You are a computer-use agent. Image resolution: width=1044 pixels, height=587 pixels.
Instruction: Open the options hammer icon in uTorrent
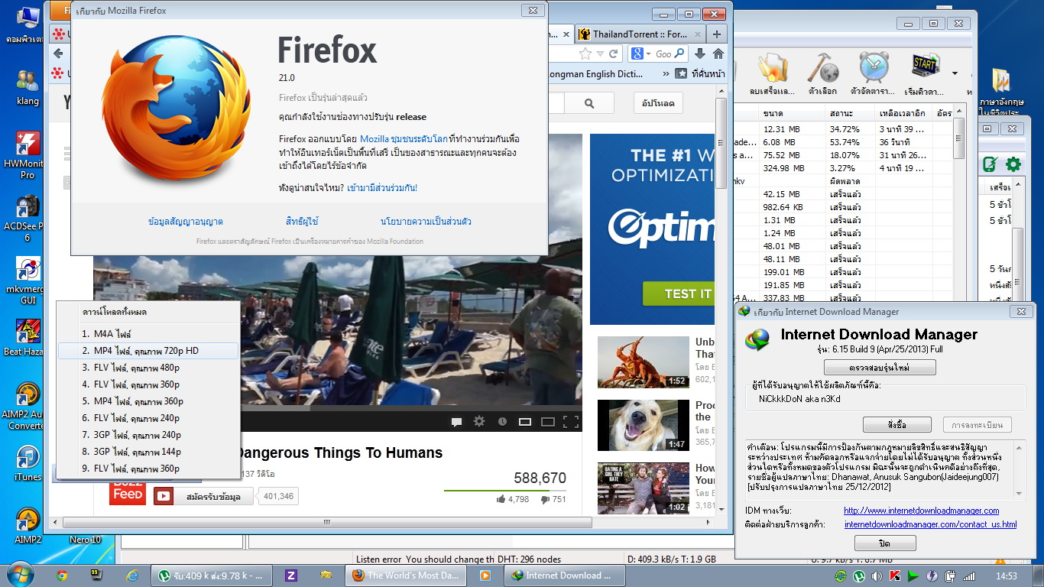tap(823, 69)
